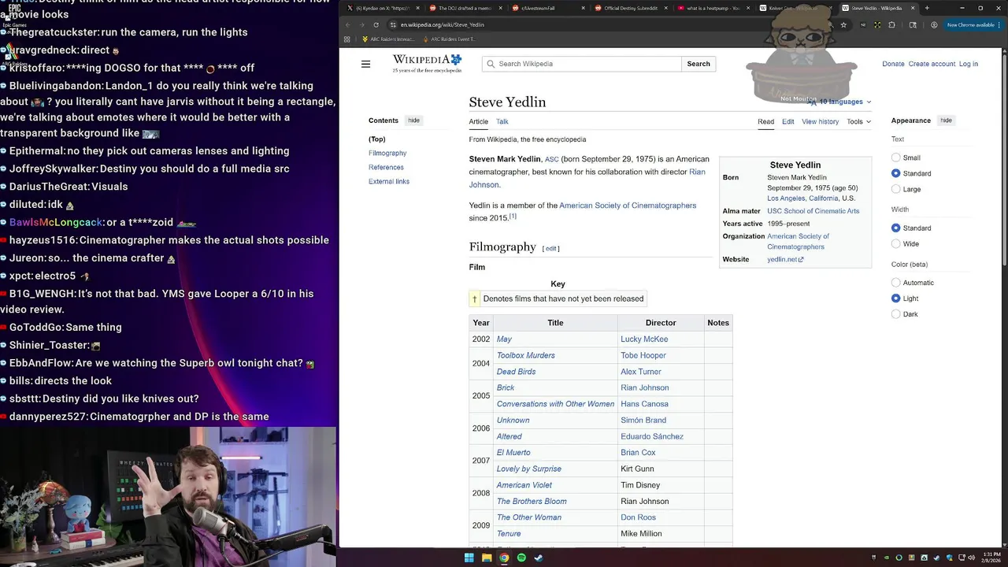Screen dimensions: 1008x567
Task: Edit the Filmography section
Action: point(550,248)
